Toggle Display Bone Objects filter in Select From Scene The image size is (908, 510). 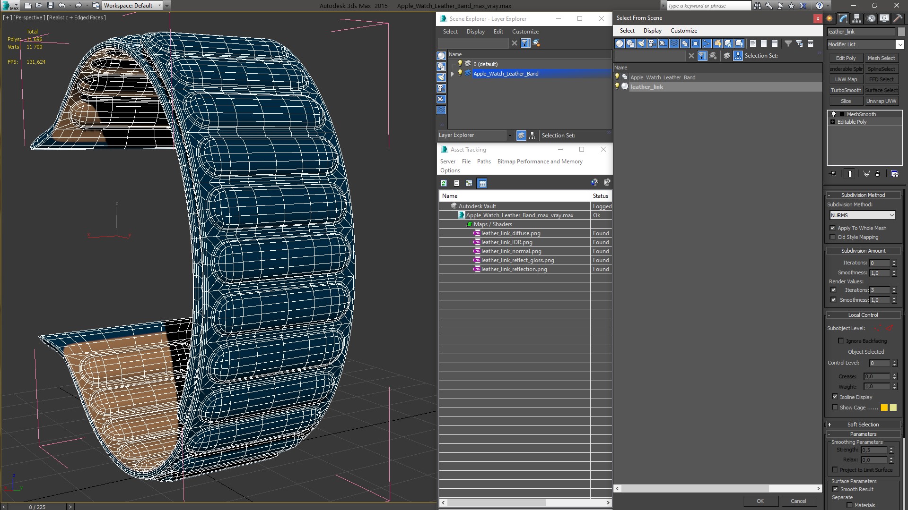707,43
